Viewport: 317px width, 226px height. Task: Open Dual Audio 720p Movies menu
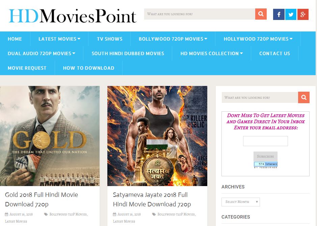pyautogui.click(x=41, y=53)
